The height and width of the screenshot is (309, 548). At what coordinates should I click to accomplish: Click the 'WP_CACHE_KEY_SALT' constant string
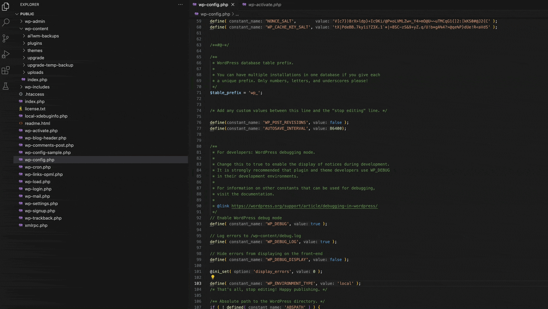click(x=288, y=27)
